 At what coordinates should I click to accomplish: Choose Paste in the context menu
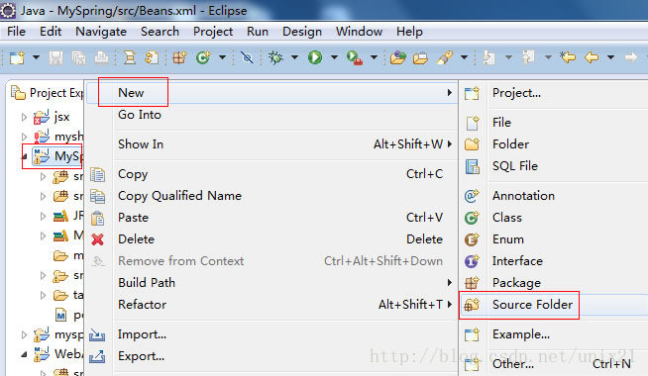click(271, 218)
